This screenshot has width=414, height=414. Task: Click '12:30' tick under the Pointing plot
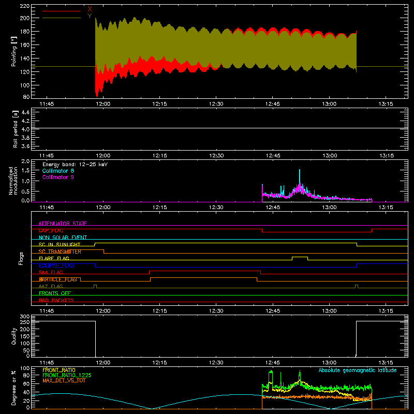point(216,104)
